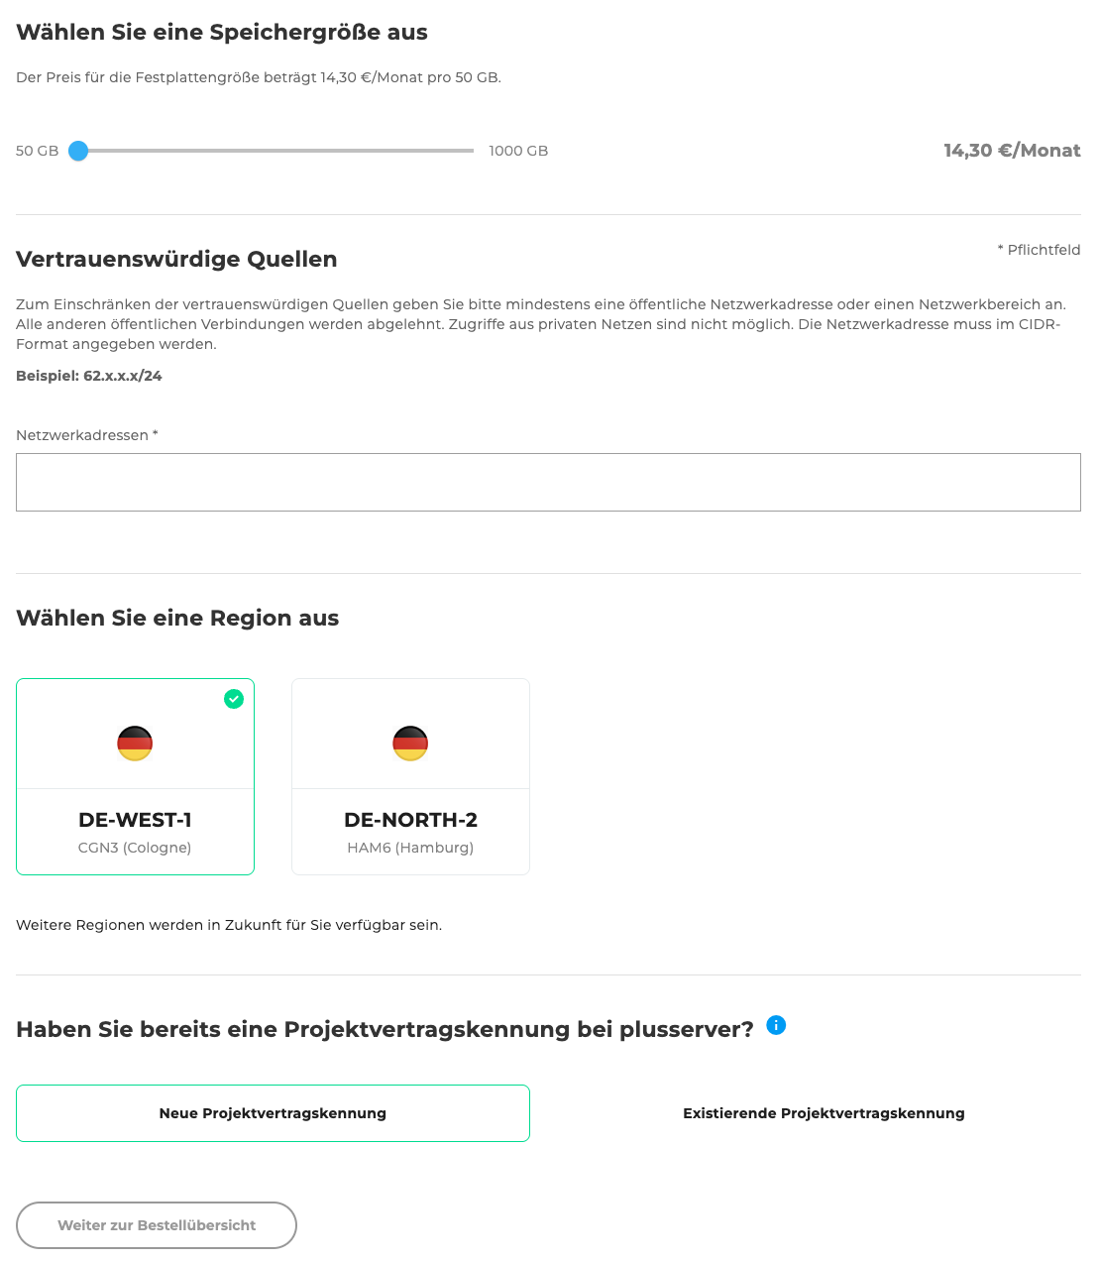The height and width of the screenshot is (1261, 1100).
Task: Click the "HAM6 (Hamburg)" region label
Action: 410,848
